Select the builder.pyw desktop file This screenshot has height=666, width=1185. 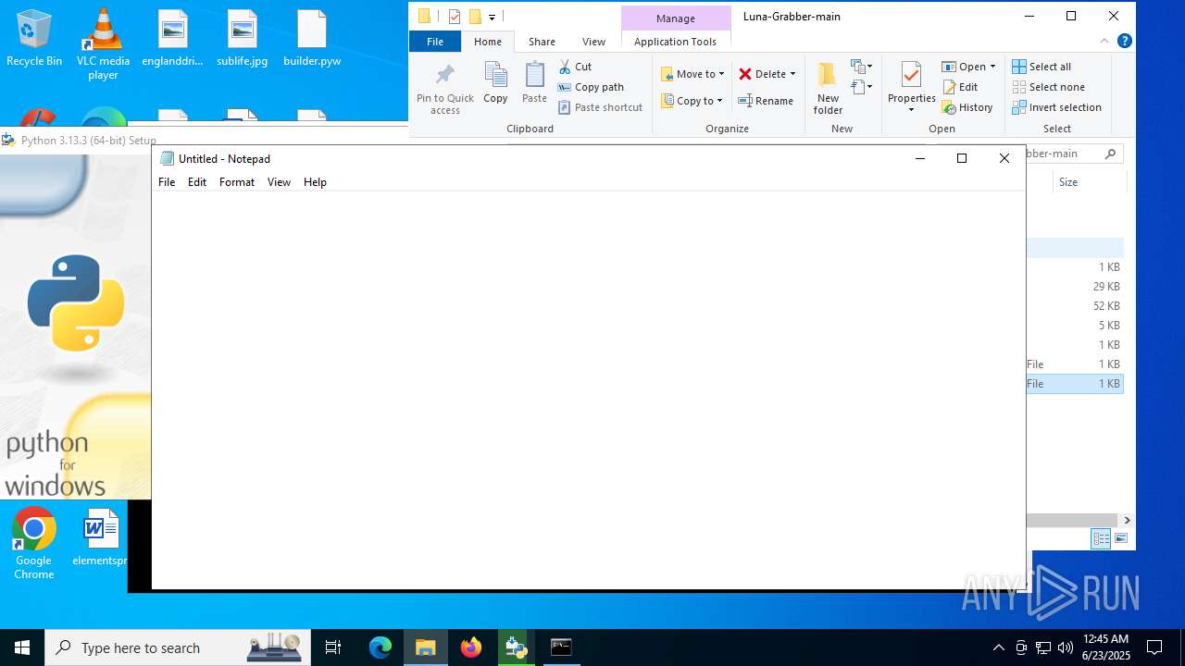coord(312,38)
